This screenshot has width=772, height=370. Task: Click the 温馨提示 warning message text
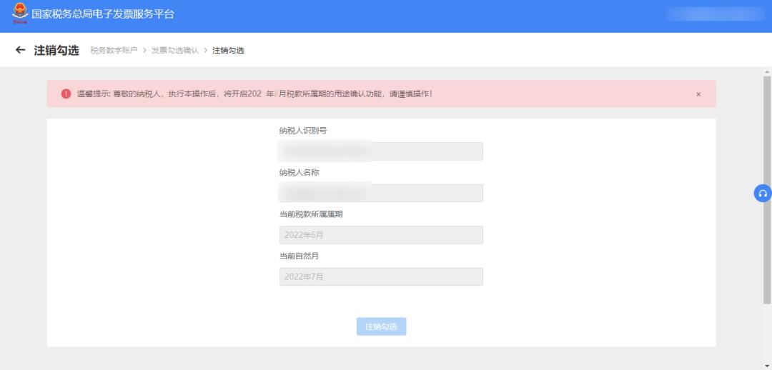pyautogui.click(x=254, y=94)
